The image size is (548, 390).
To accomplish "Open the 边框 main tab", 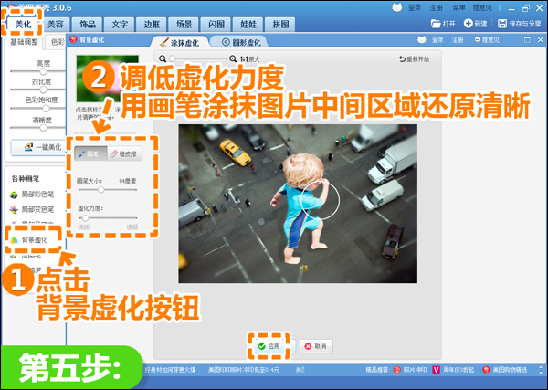I will (152, 25).
